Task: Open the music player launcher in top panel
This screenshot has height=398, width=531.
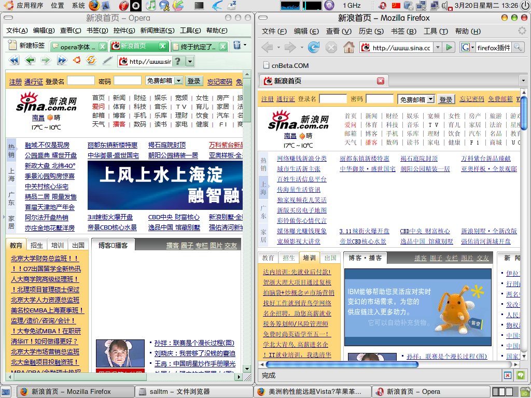Action: click(x=150, y=5)
